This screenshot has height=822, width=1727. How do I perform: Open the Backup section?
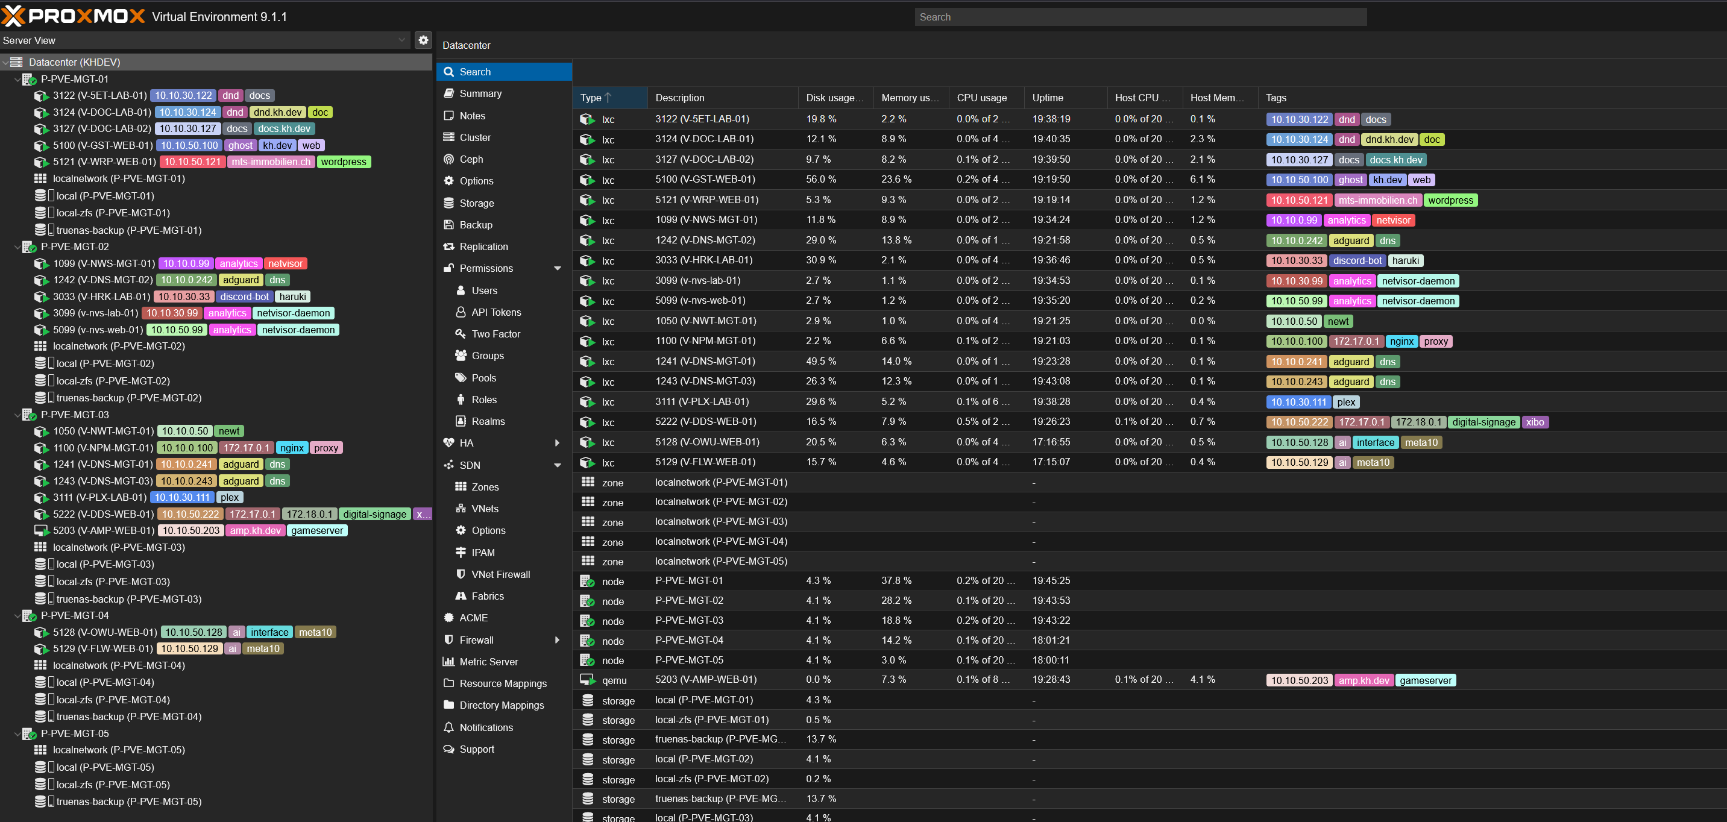coord(476,225)
